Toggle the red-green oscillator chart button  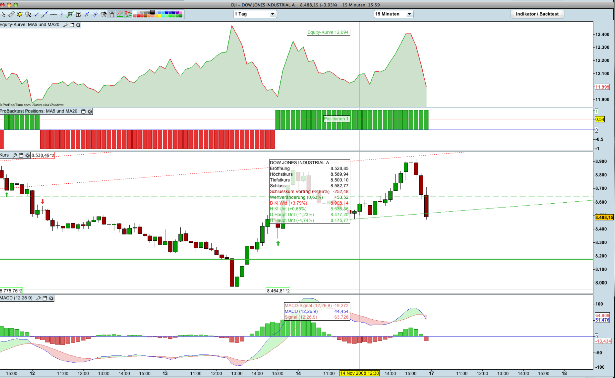[120, 14]
